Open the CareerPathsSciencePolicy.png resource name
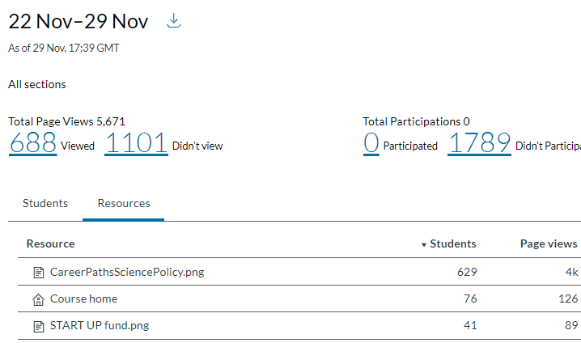 tap(127, 272)
